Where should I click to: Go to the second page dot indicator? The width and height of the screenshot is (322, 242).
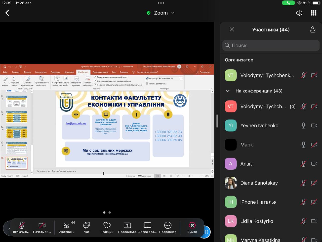[x=110, y=213]
